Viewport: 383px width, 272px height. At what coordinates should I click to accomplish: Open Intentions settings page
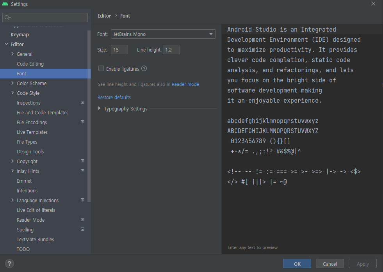(x=27, y=191)
